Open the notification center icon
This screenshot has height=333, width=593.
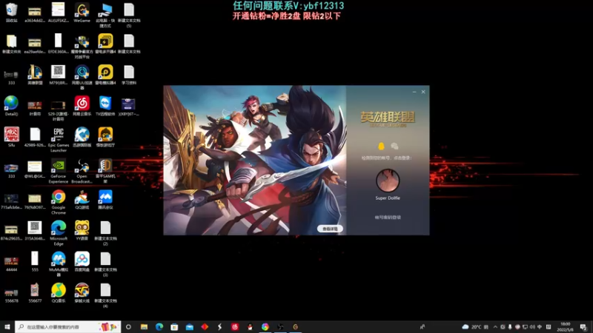coord(583,327)
